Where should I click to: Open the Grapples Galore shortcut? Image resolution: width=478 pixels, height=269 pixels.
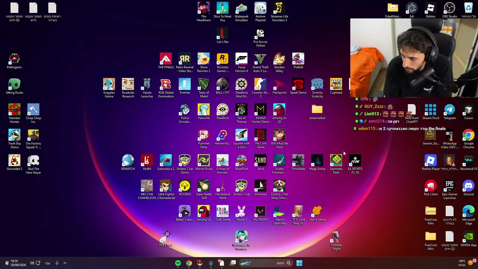point(109,88)
